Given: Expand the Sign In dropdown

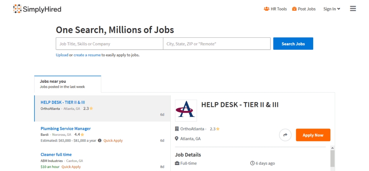Looking at the screenshot, I should [332, 9].
